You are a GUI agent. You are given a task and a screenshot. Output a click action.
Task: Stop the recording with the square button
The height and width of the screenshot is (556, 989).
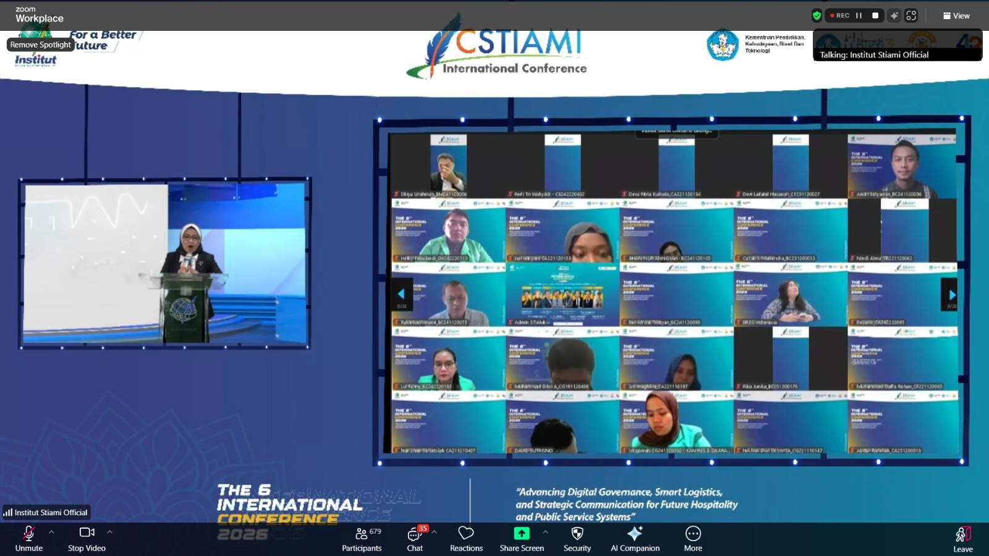point(875,15)
